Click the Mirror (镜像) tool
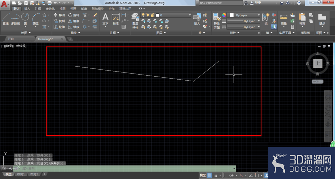 (x=74, y=21)
